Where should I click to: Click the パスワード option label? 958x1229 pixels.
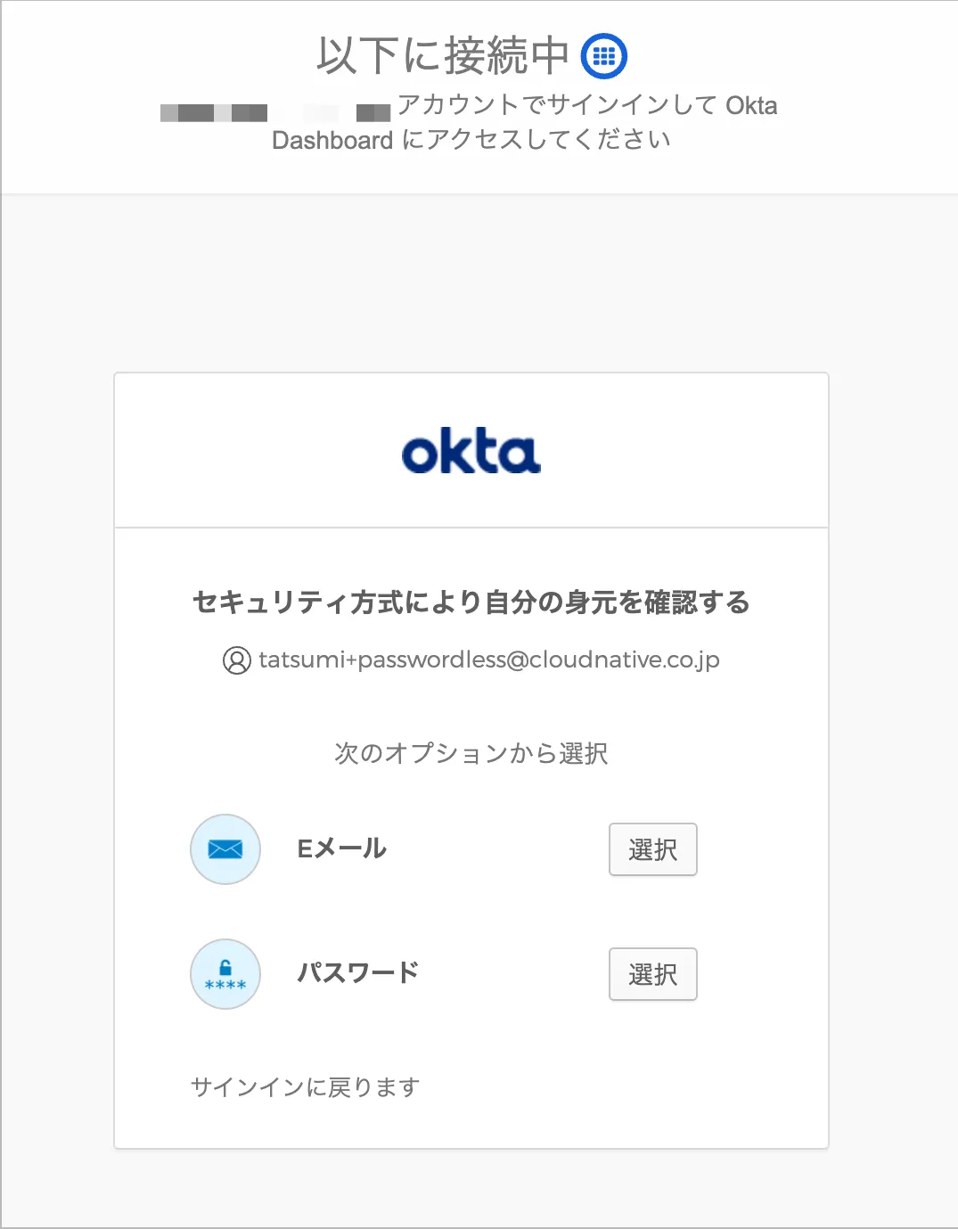click(x=358, y=972)
